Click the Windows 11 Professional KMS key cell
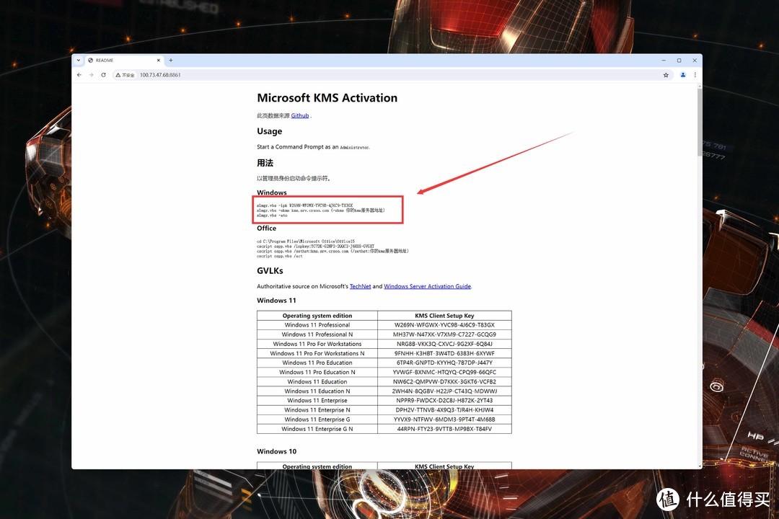The height and width of the screenshot is (519, 779). pos(444,325)
